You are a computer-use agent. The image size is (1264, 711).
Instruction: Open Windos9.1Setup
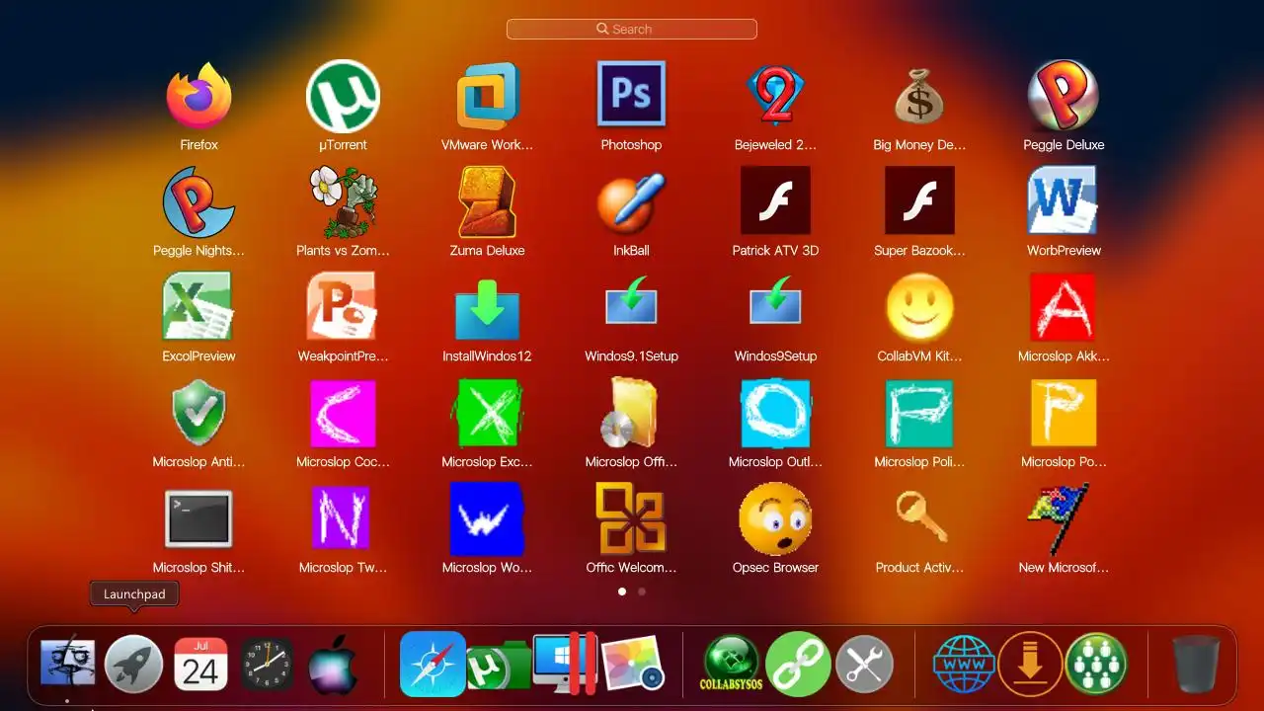[x=631, y=301]
